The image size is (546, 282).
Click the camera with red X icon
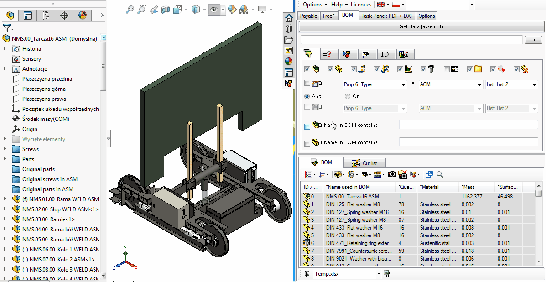coord(402,174)
